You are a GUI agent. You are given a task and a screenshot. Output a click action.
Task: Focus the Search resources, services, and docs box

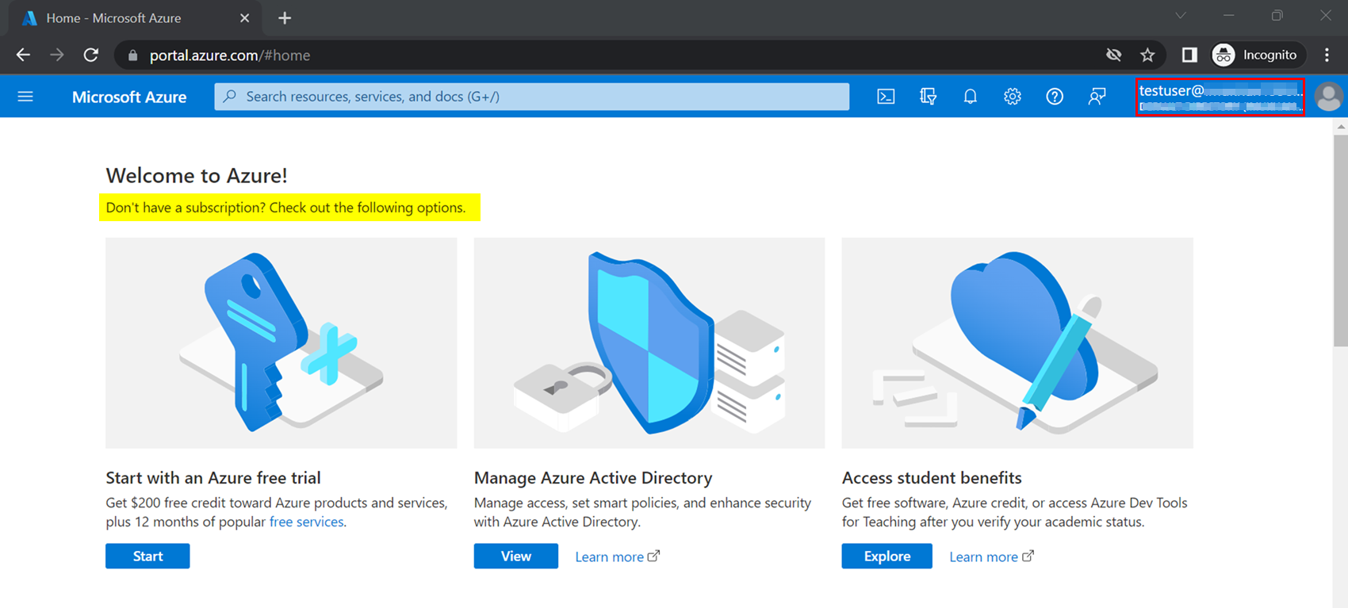click(531, 97)
